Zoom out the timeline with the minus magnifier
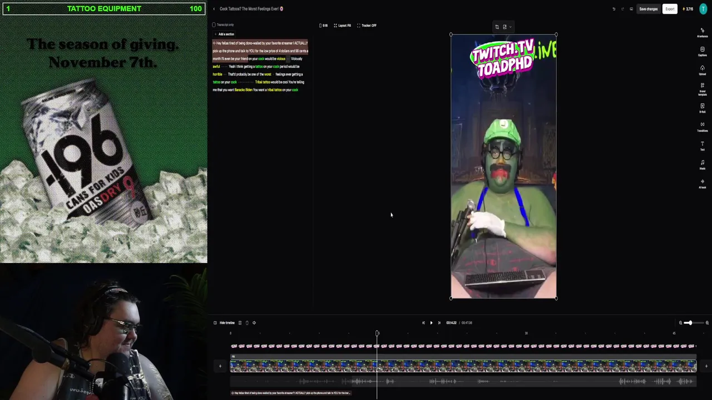The width and height of the screenshot is (712, 400). (680, 323)
